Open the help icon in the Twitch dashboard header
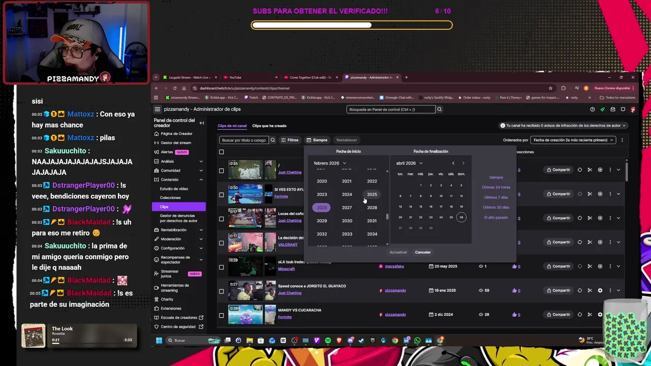 593,109
